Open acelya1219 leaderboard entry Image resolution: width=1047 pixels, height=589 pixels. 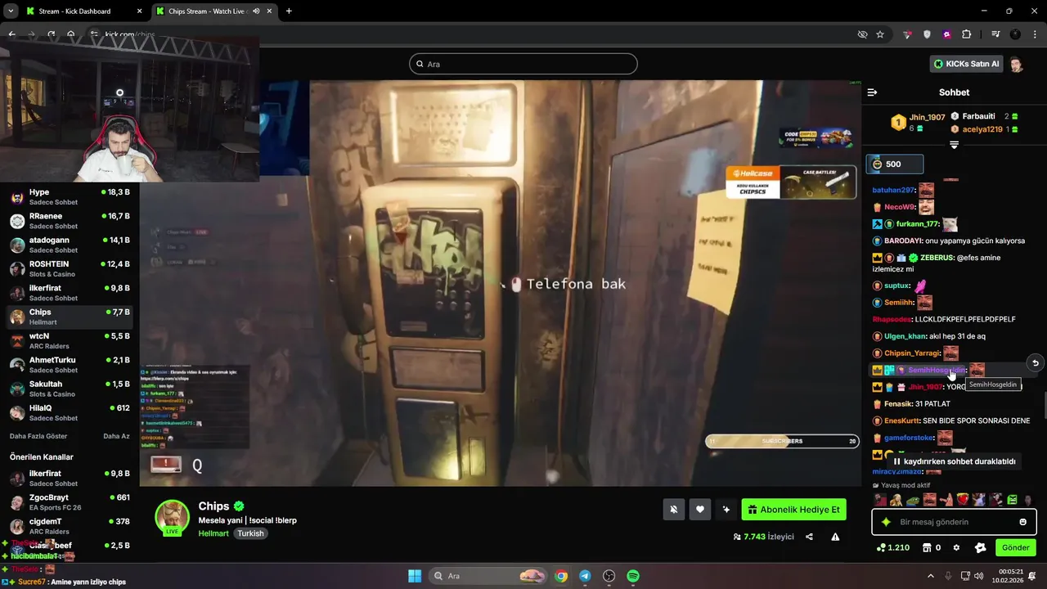click(x=984, y=129)
